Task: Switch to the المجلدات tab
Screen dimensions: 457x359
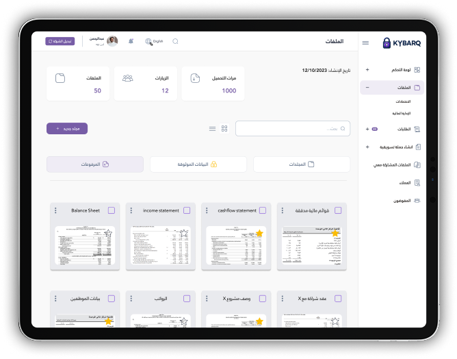Action: [302, 164]
